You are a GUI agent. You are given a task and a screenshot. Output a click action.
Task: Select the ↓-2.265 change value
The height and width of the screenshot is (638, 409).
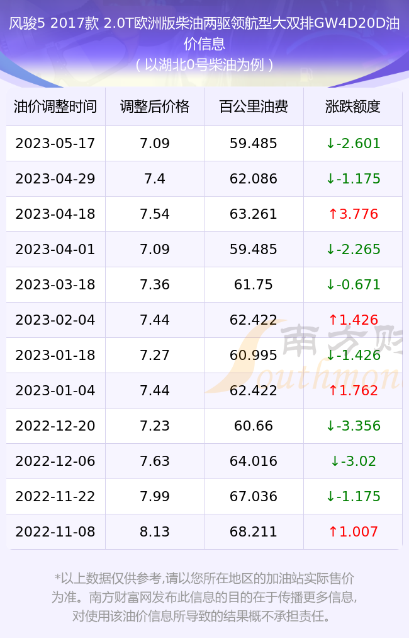(x=353, y=249)
